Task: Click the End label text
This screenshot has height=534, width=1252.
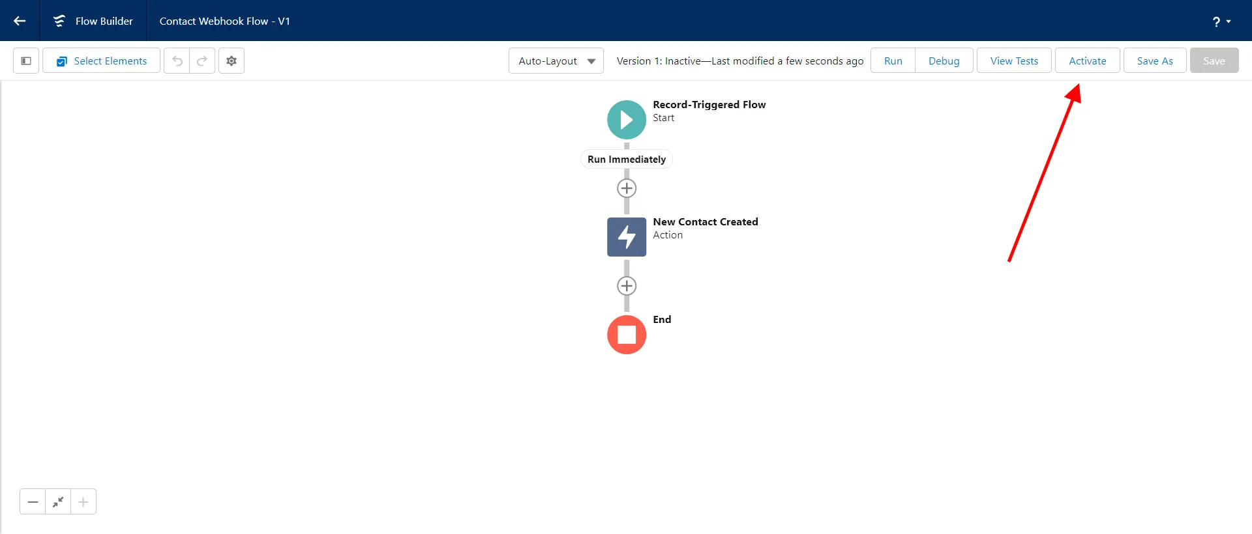Action: [662, 319]
